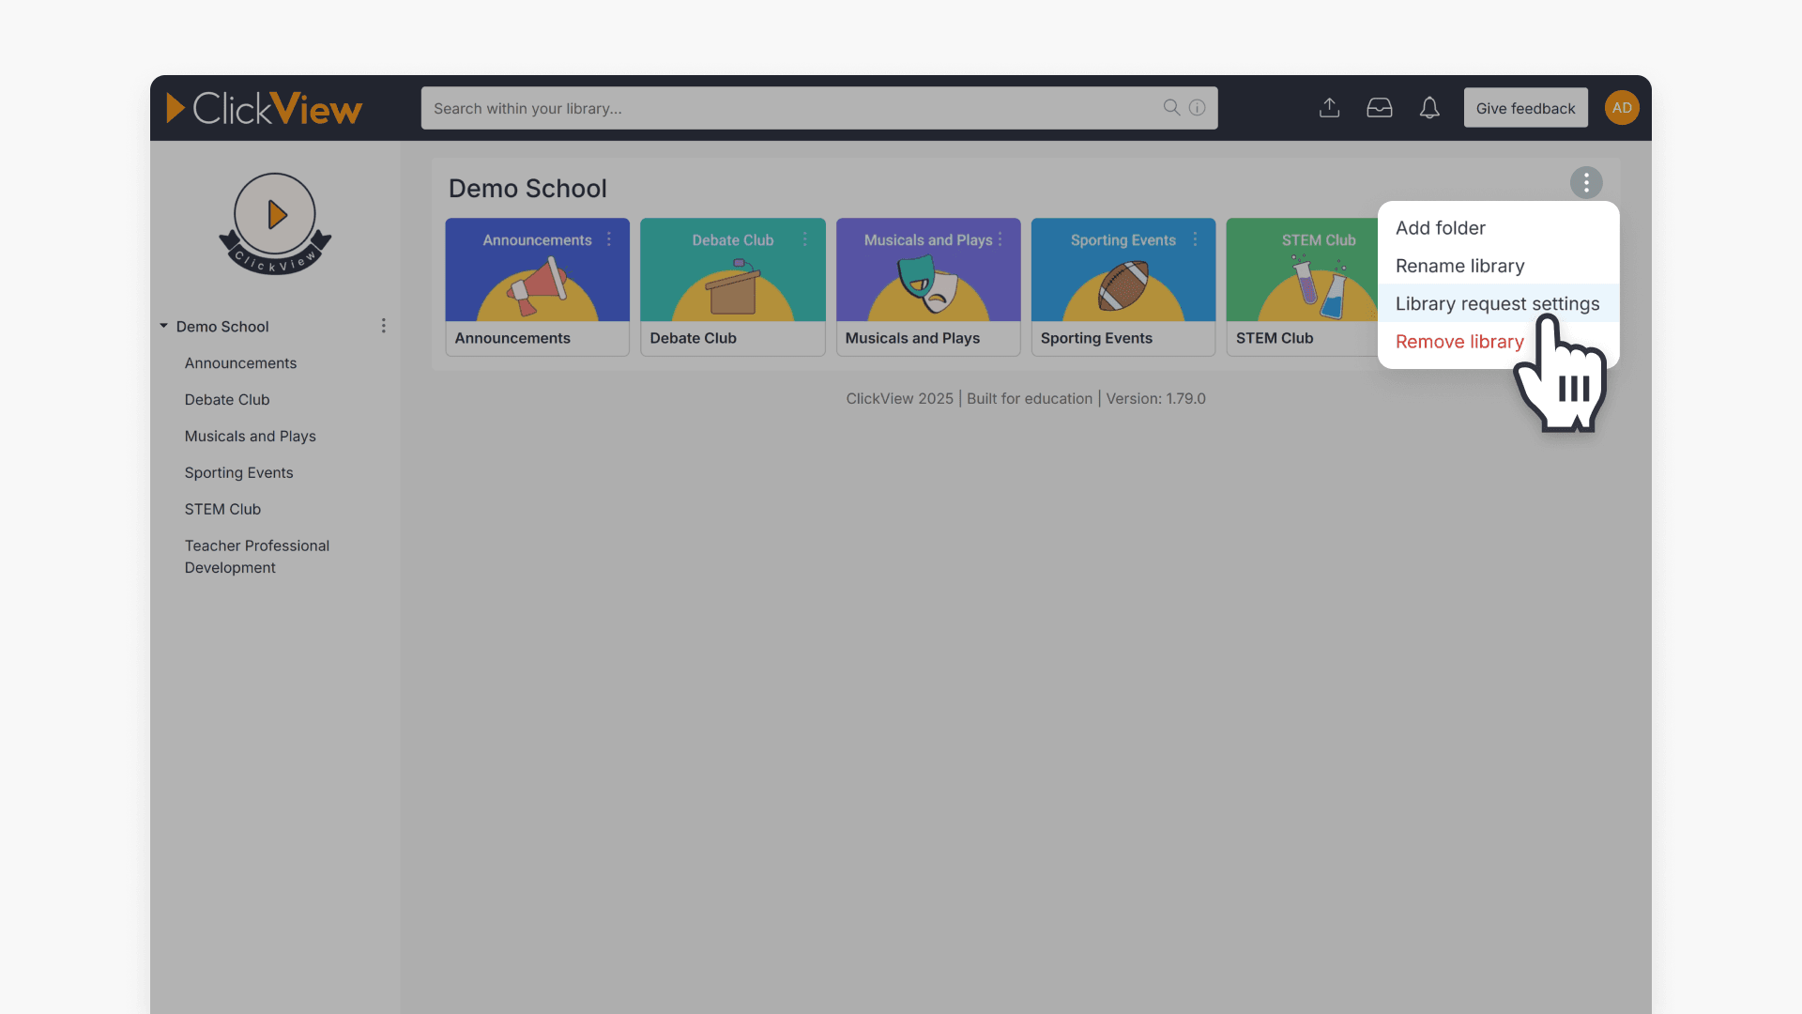This screenshot has width=1802, height=1014.
Task: Click the ClickView school badge image
Action: (273, 223)
